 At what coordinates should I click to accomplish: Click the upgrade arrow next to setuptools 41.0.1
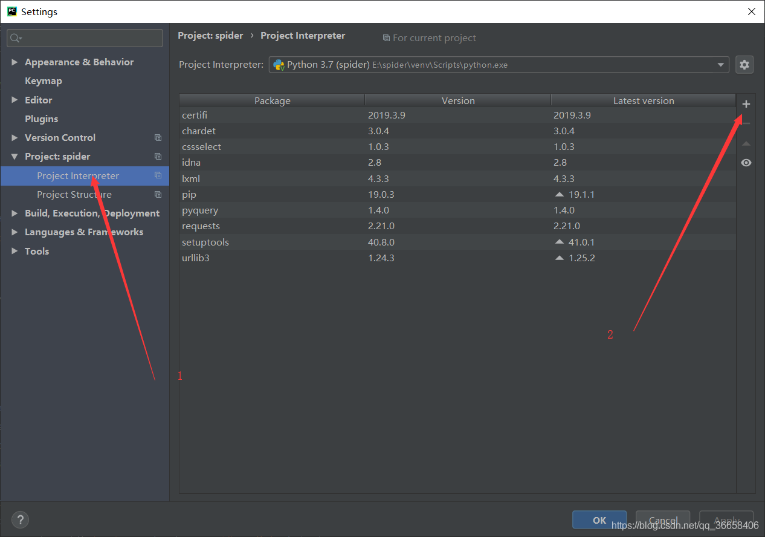[559, 242]
